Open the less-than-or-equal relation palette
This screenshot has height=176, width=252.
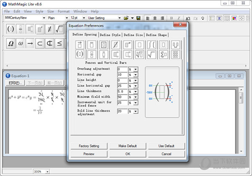[x=59, y=43]
